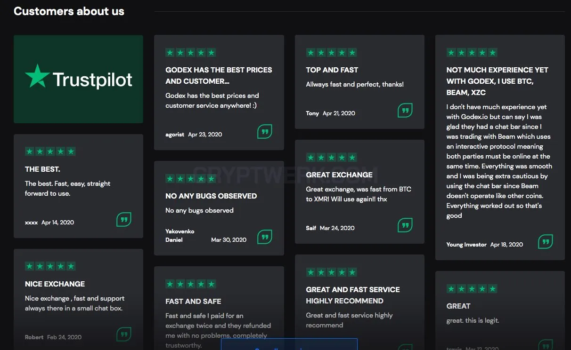Open review titled GREAT EXCHANGE
The width and height of the screenshot is (571, 350).
339,175
